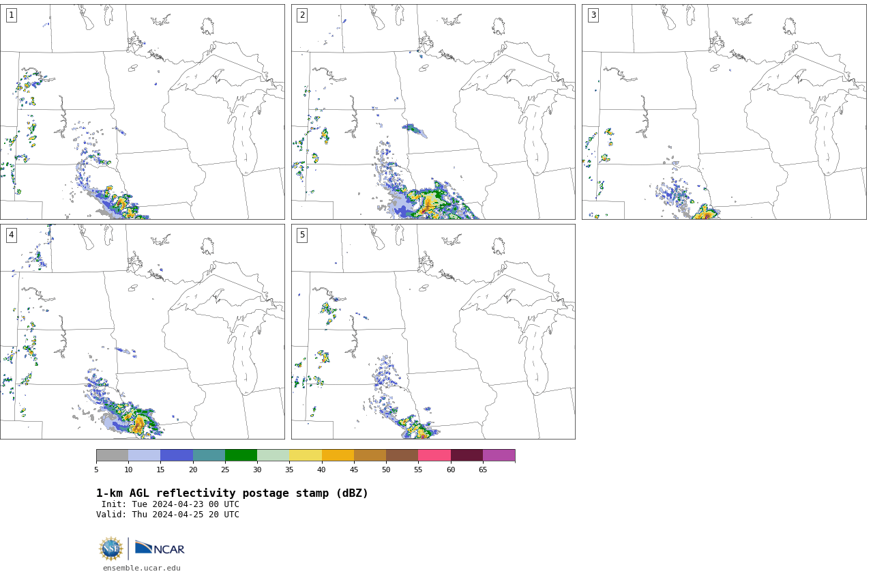Click the NCAR logo
Viewport: 873px width, 576px height.
coord(160,548)
